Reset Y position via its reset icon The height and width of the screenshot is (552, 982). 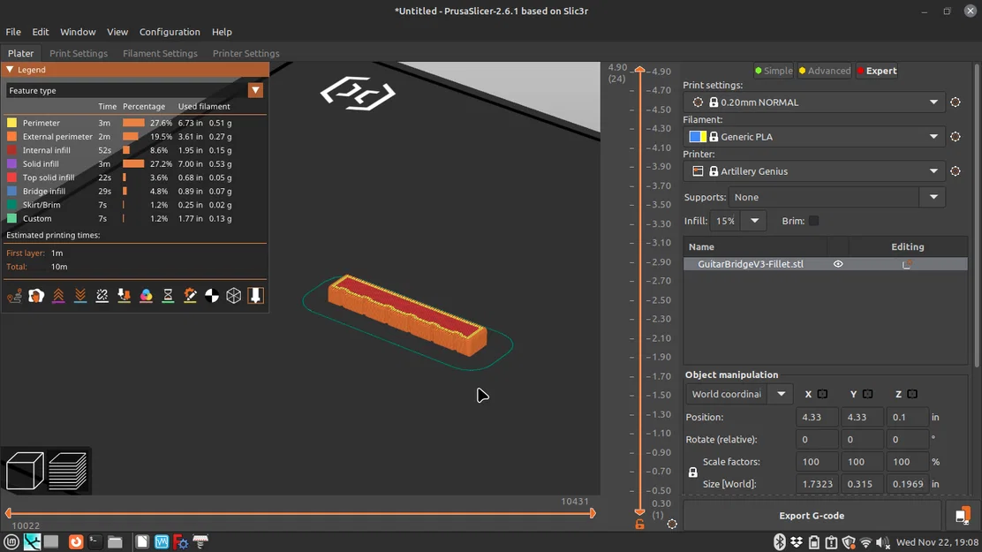pyautogui.click(x=867, y=394)
